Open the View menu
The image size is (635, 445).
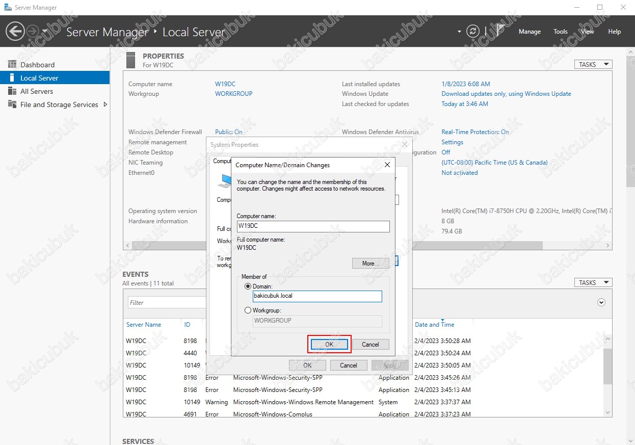(588, 32)
